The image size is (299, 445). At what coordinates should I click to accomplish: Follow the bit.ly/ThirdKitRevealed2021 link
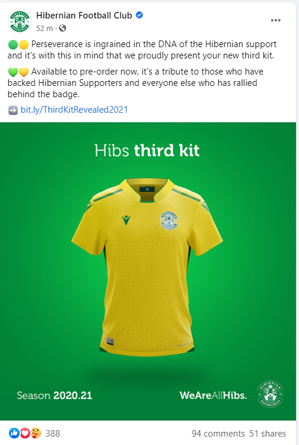click(x=74, y=110)
